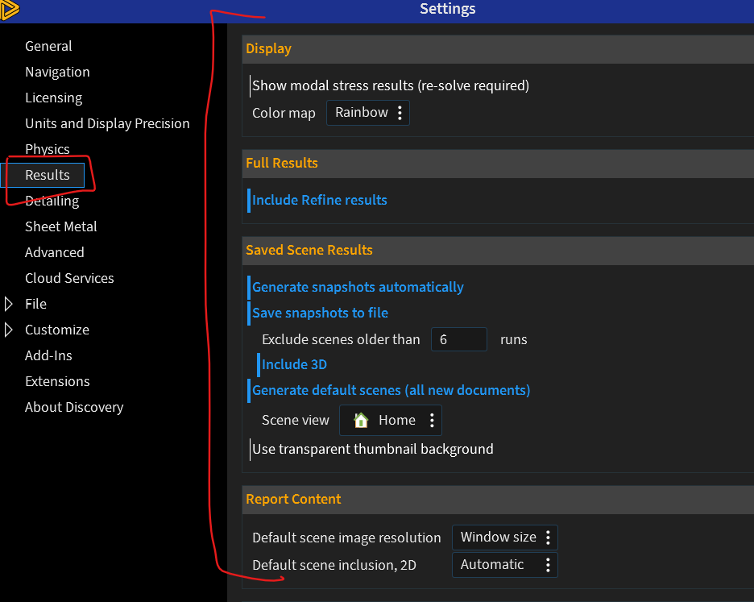The width and height of the screenshot is (754, 602).
Task: Open the Rainbow color map dropdown
Action: (362, 113)
